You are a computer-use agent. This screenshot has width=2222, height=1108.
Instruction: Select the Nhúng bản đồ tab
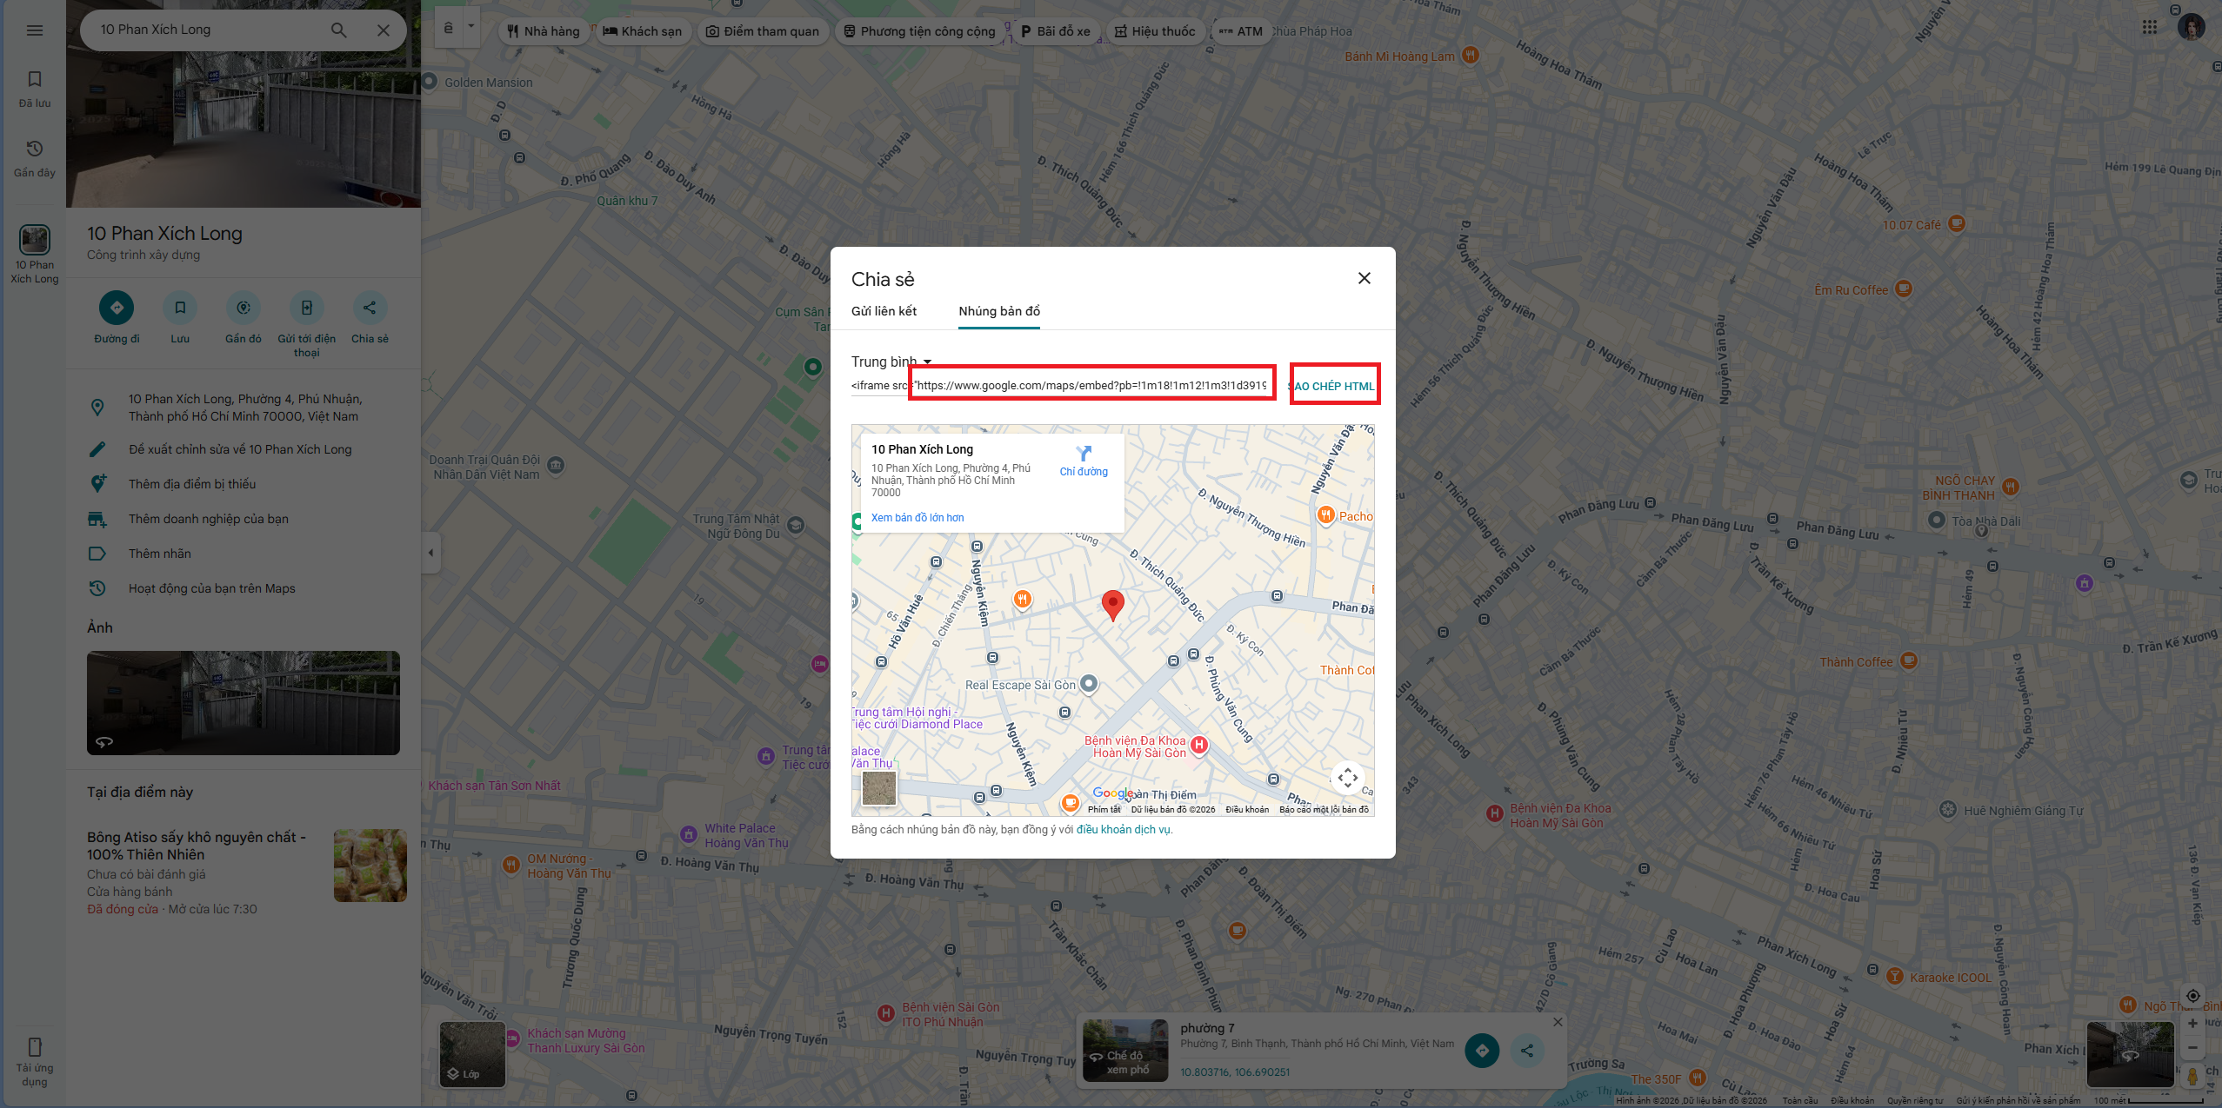[999, 311]
